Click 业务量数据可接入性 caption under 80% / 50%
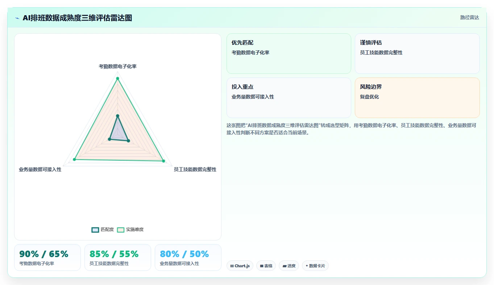 [x=179, y=264]
